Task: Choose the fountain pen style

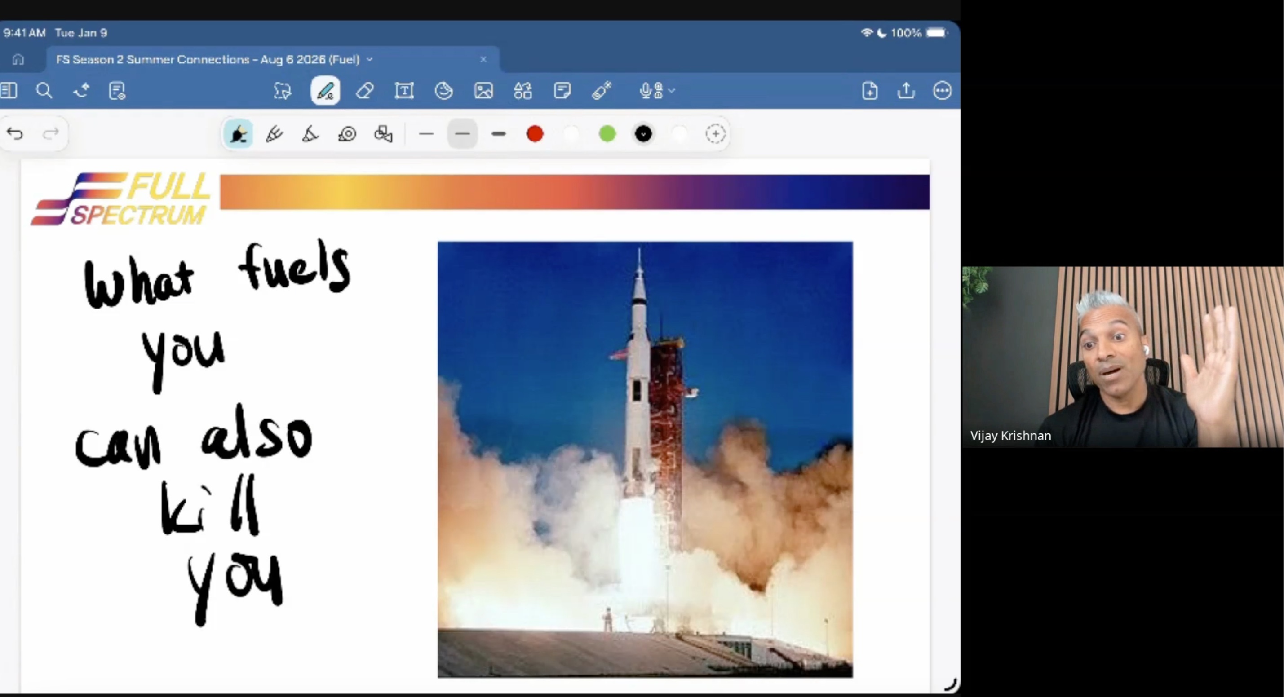Action: click(238, 133)
